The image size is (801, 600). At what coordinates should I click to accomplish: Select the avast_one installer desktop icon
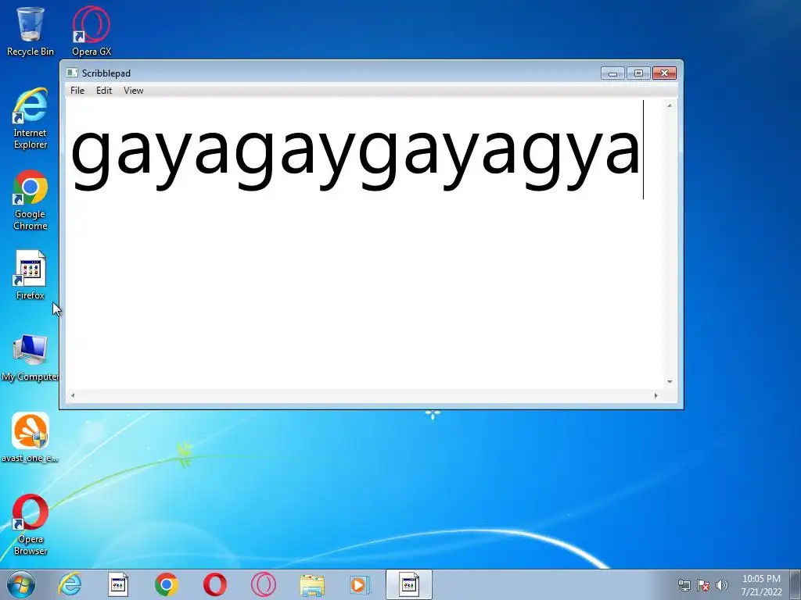click(x=31, y=437)
